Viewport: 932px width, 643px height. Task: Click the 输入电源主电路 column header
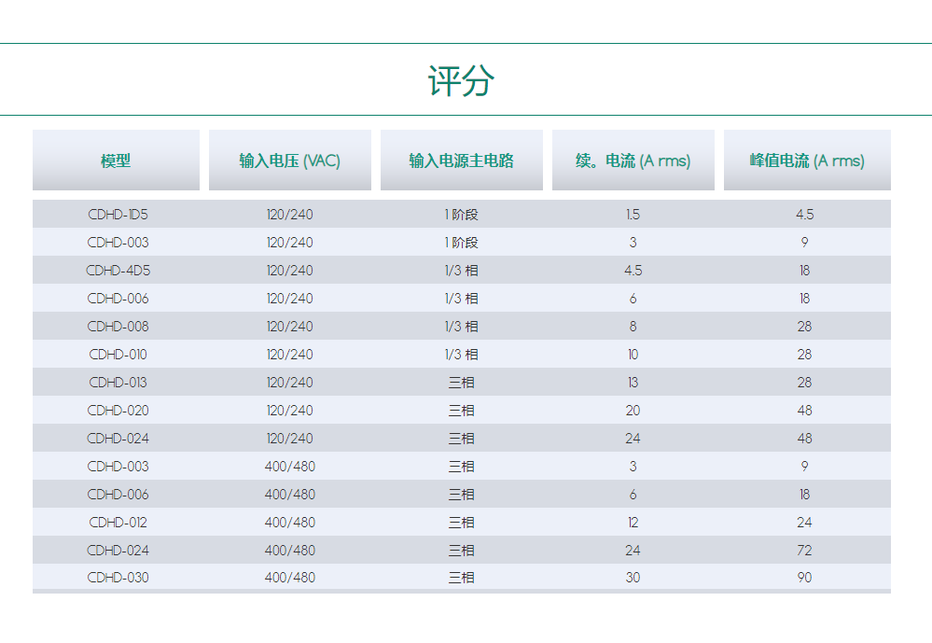[x=461, y=161]
